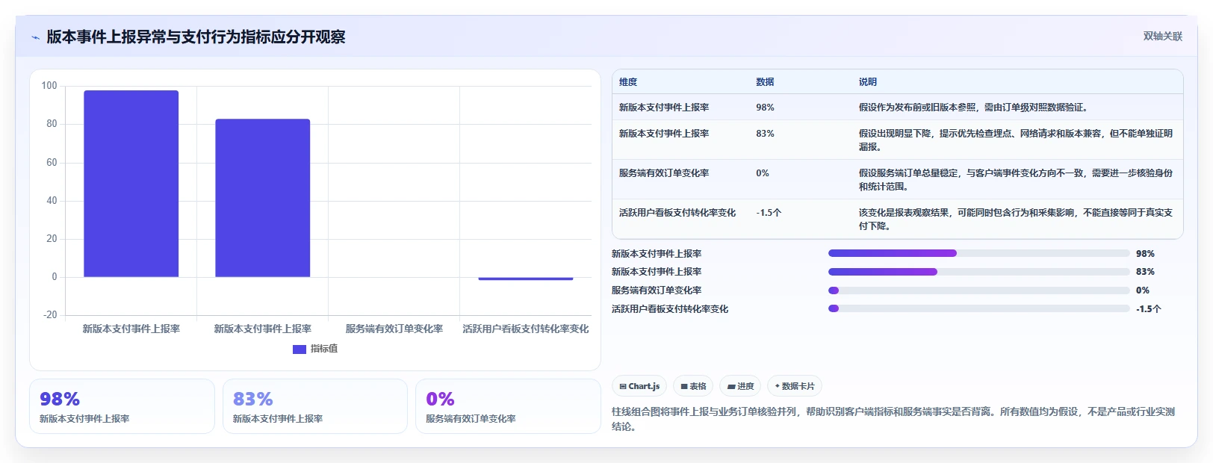Click the 0% cell in the table
This screenshot has width=1213, height=463.
(762, 173)
